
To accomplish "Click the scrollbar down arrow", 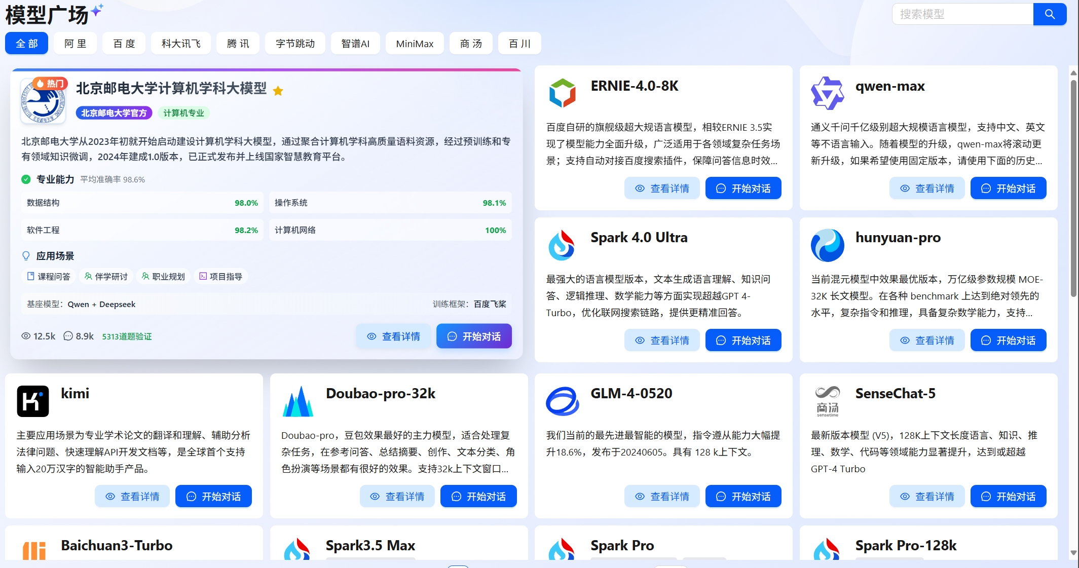I will [1073, 553].
